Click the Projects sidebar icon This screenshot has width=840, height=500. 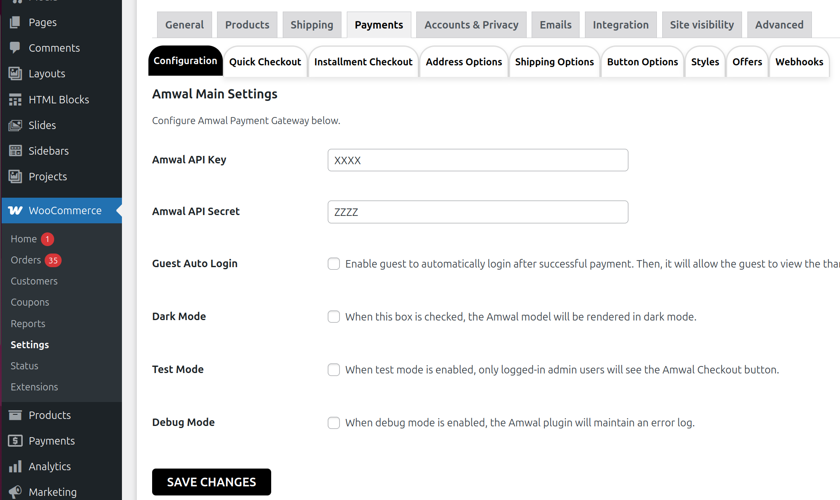[15, 177]
